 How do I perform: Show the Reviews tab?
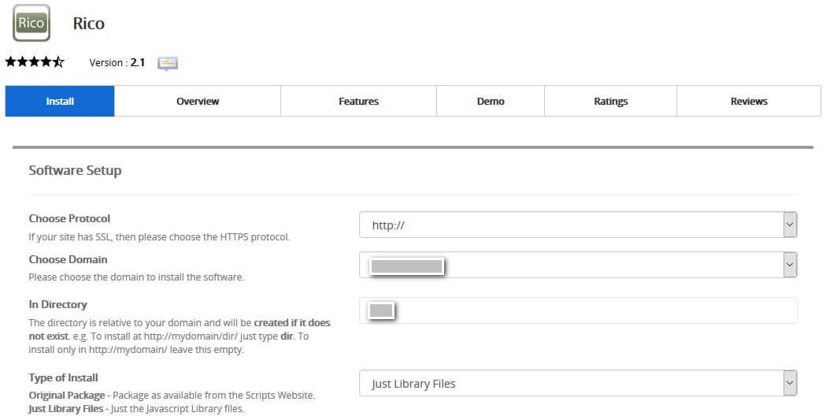(748, 101)
